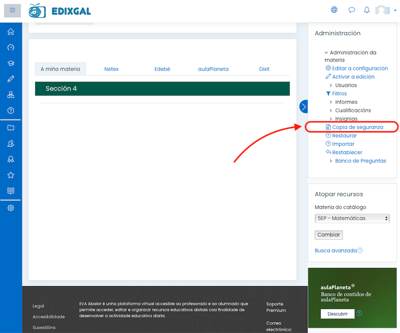
Task: Change language with the globe icon
Action: pos(334,9)
